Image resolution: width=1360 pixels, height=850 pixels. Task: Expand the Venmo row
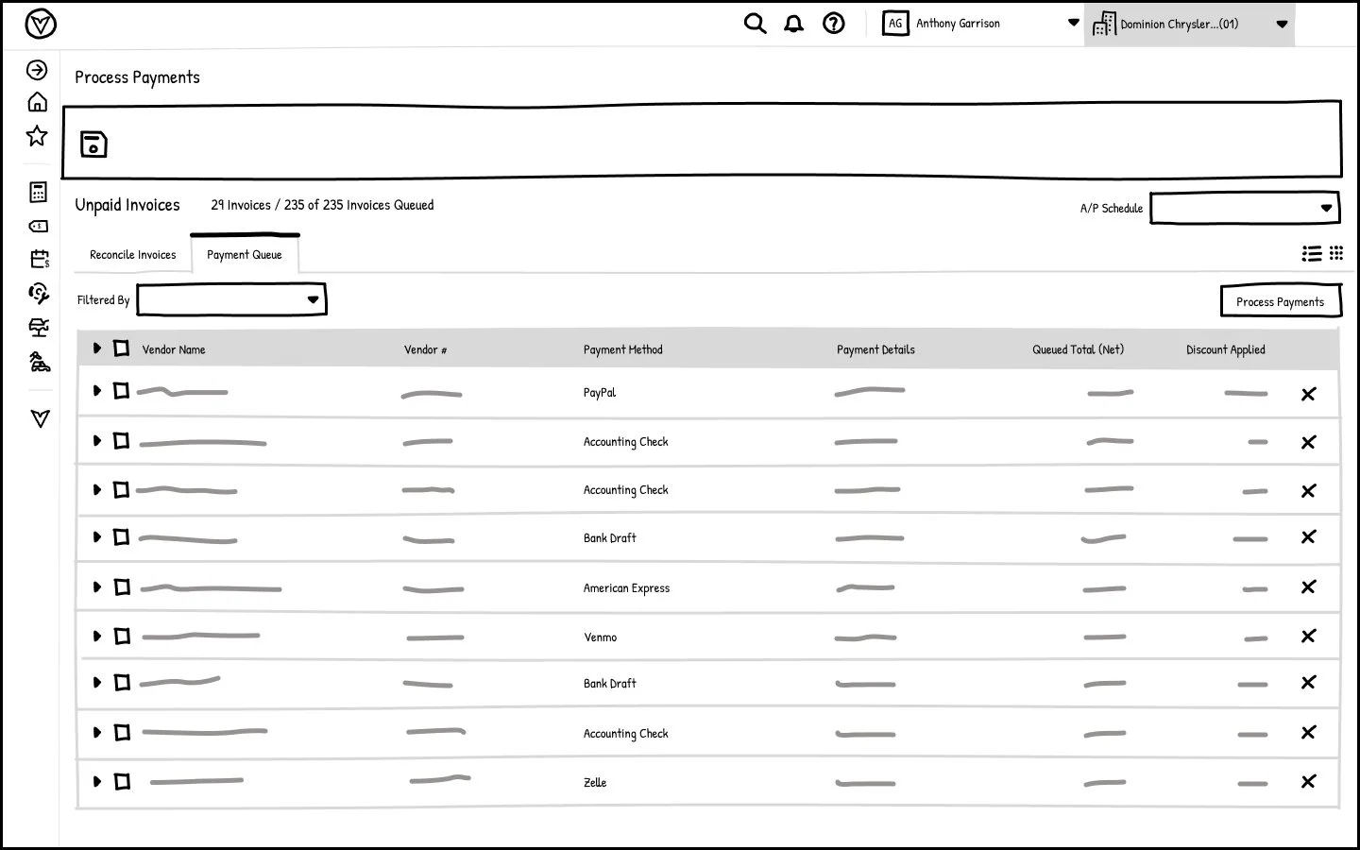[96, 636]
